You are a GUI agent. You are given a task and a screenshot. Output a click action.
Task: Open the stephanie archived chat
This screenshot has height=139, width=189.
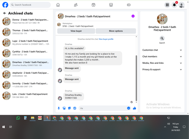point(26,74)
